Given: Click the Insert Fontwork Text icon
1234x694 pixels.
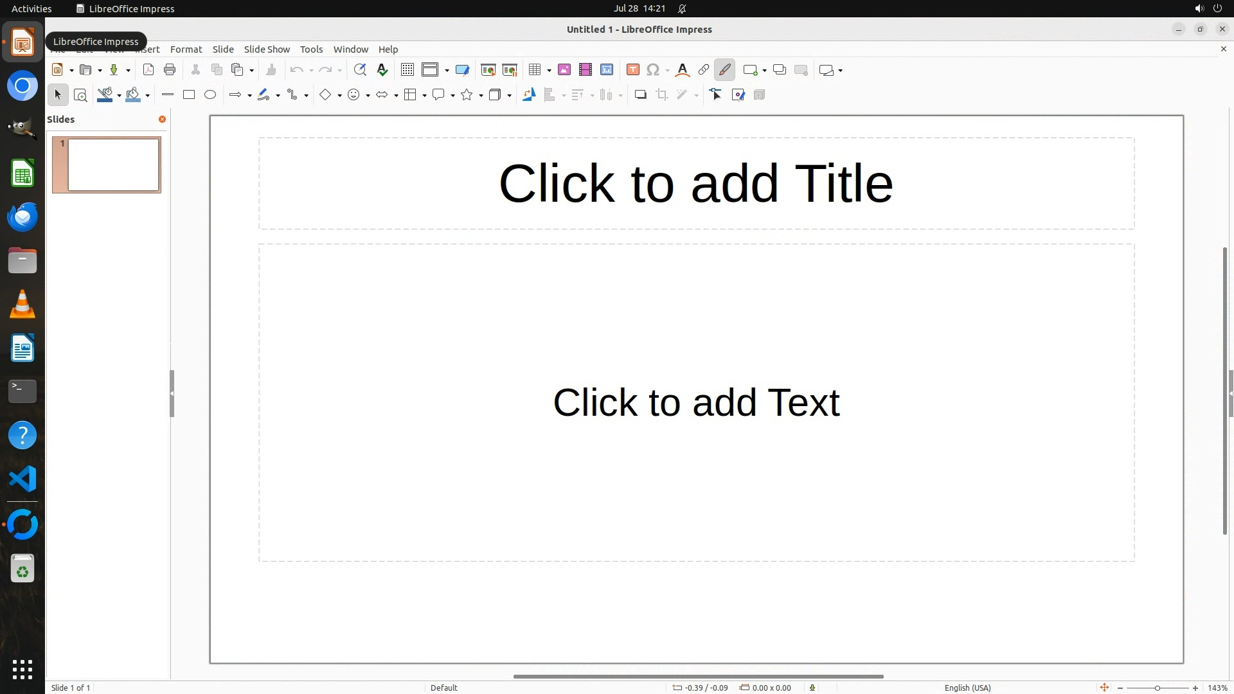Looking at the screenshot, I should pyautogui.click(x=683, y=70).
